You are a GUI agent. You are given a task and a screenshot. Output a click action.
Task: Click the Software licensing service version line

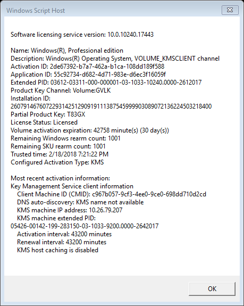82,35
